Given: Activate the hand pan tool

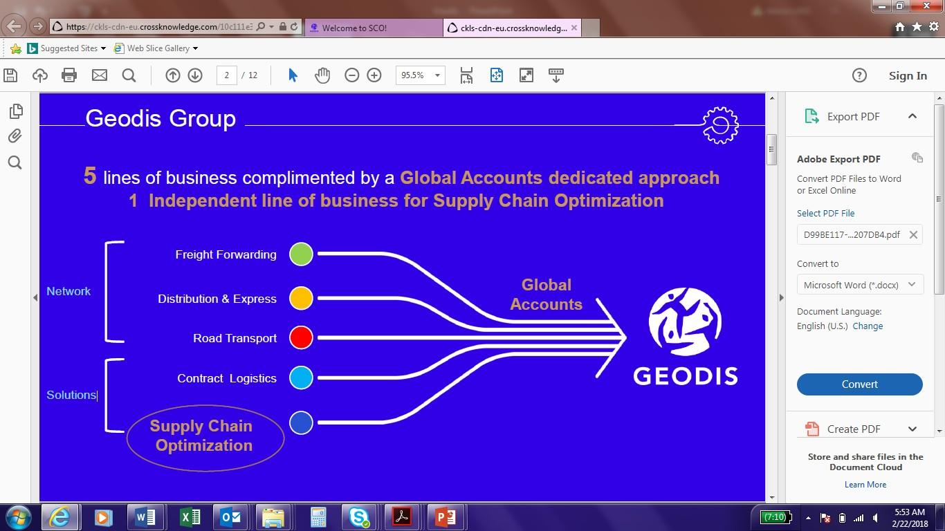Looking at the screenshot, I should [x=322, y=75].
